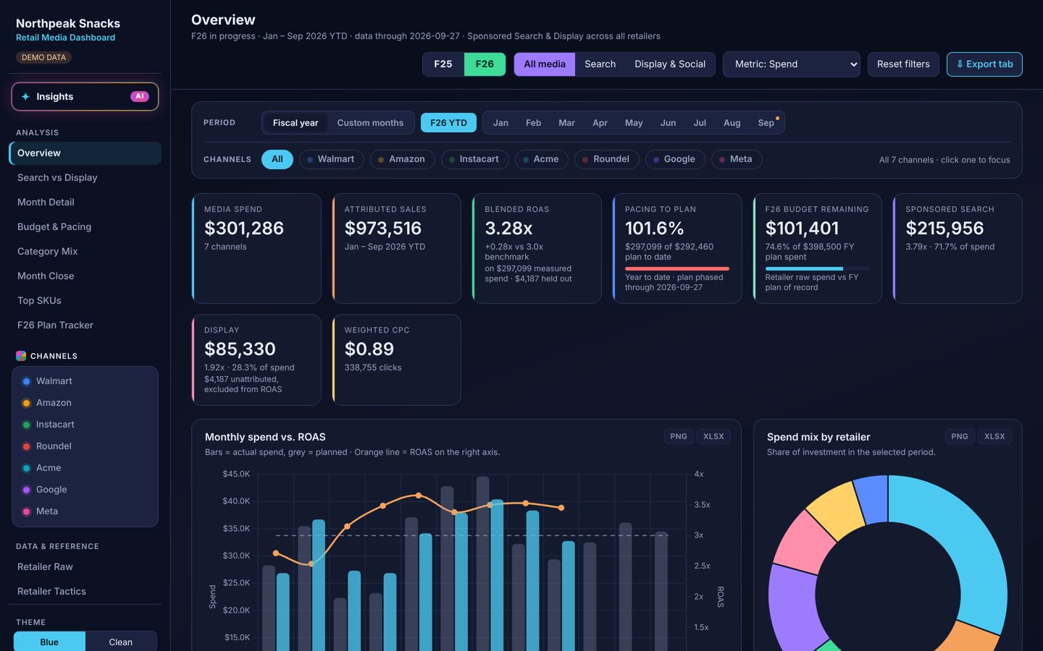
Task: Click Pacing to Plan red progress bar
Action: [x=677, y=268]
